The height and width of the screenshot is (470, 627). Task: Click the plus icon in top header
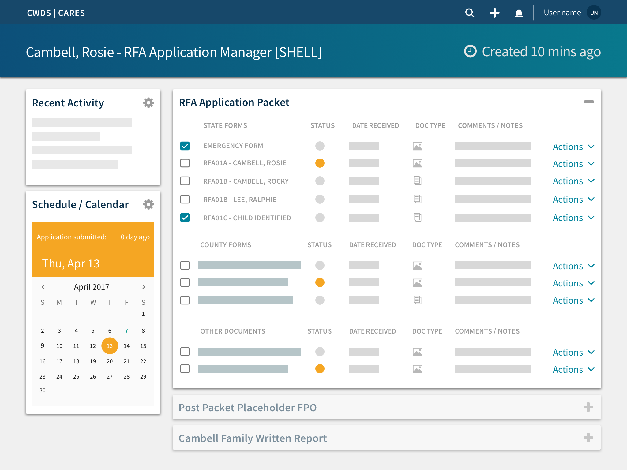[x=494, y=13]
